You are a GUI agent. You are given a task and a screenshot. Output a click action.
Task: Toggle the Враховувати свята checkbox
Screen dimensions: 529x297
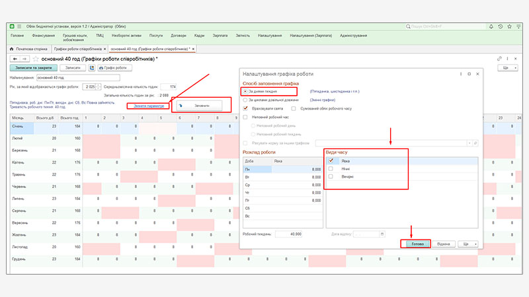tap(246, 108)
